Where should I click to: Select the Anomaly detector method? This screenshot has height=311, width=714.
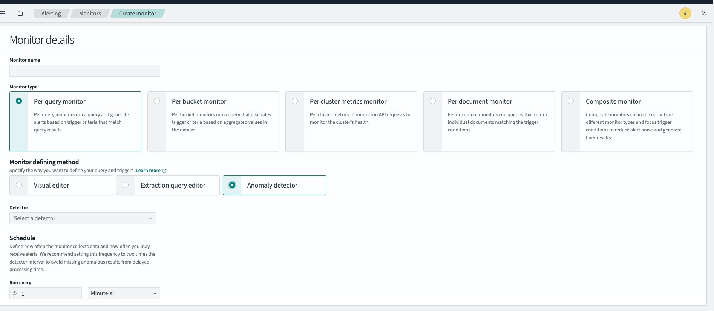(232, 185)
